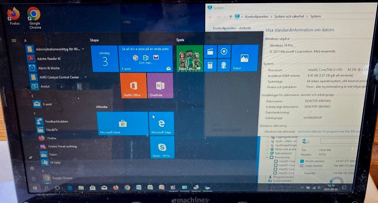Click the disk volume label field
This screenshot has width=378, height=203.
[339, 141]
